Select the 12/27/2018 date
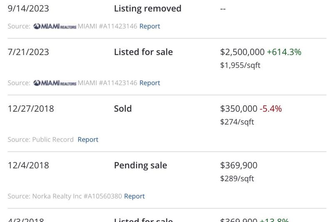This screenshot has height=222, width=333. [31, 109]
